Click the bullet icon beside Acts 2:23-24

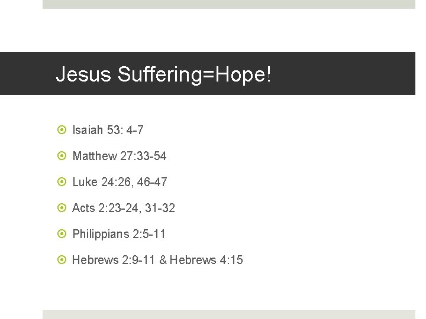coord(62,207)
